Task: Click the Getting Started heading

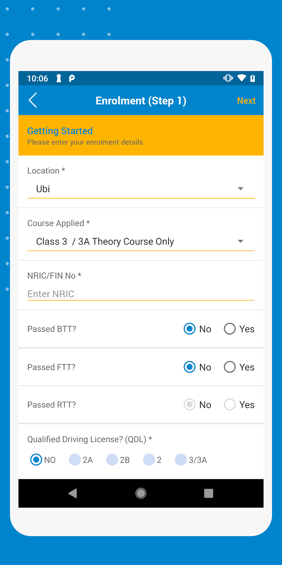Action: coord(60,130)
